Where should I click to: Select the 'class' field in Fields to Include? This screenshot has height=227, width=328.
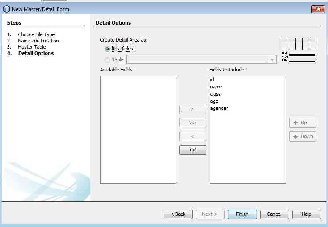(248, 94)
